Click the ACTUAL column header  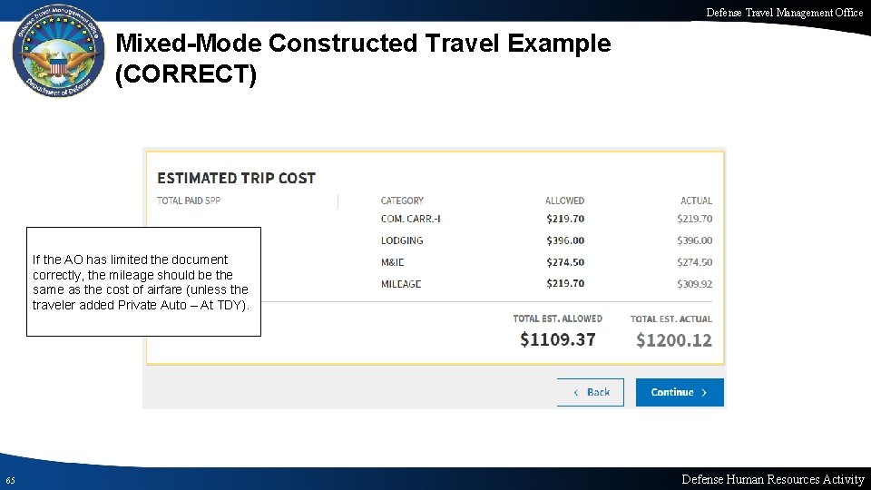(696, 201)
